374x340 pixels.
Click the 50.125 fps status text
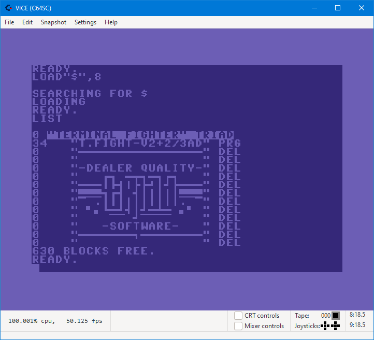(84, 321)
